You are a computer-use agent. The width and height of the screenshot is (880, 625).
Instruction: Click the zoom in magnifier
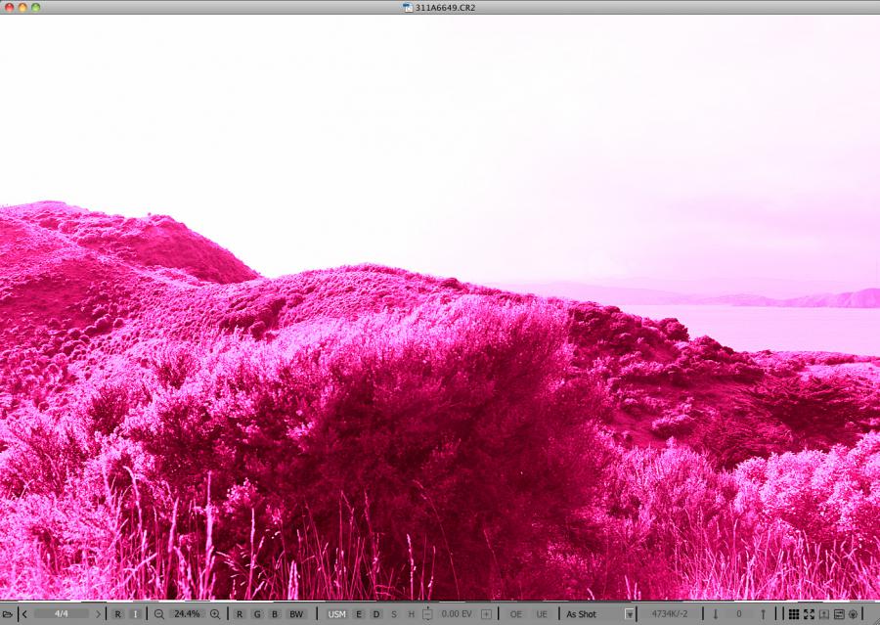pyautogui.click(x=215, y=614)
